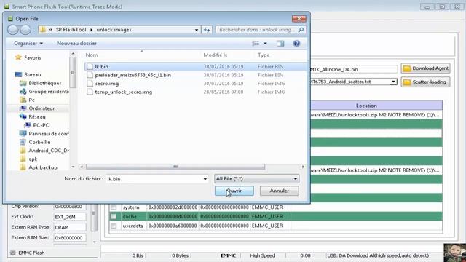466x262 pixels.
Task: Click the Back navigation arrow in Open File
Action: click(13, 30)
